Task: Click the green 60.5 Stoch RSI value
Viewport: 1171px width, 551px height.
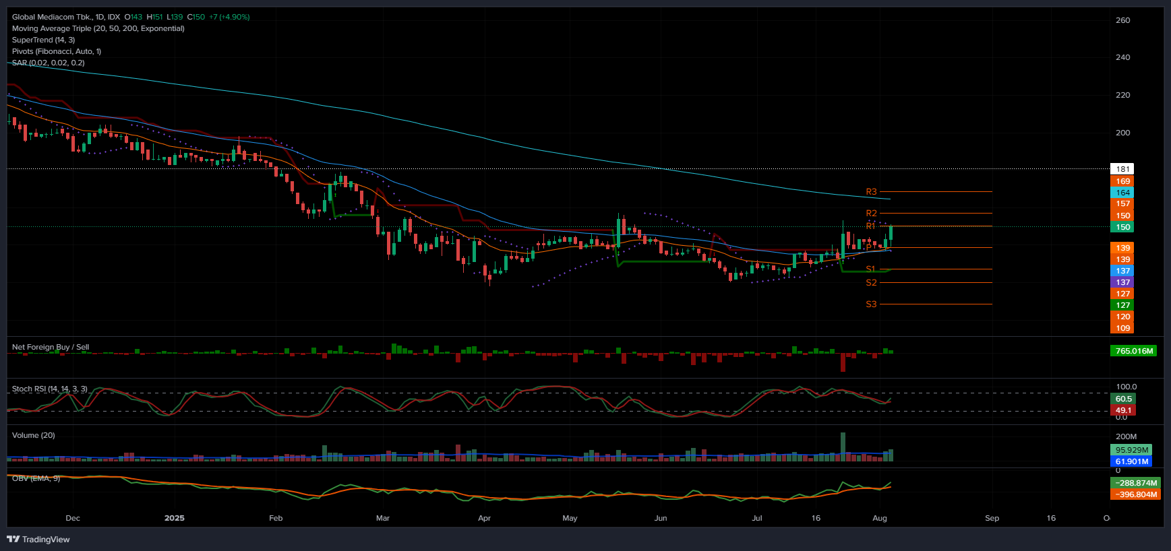Action: pyautogui.click(x=1123, y=399)
